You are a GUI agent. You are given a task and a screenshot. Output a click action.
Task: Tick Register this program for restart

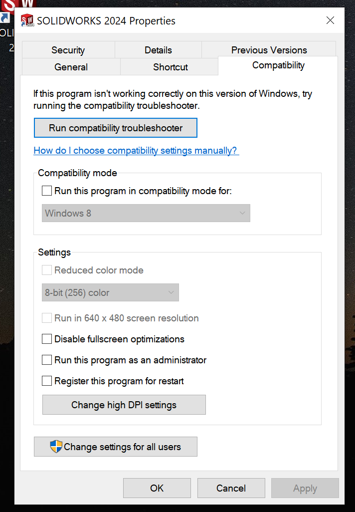pyautogui.click(x=47, y=381)
